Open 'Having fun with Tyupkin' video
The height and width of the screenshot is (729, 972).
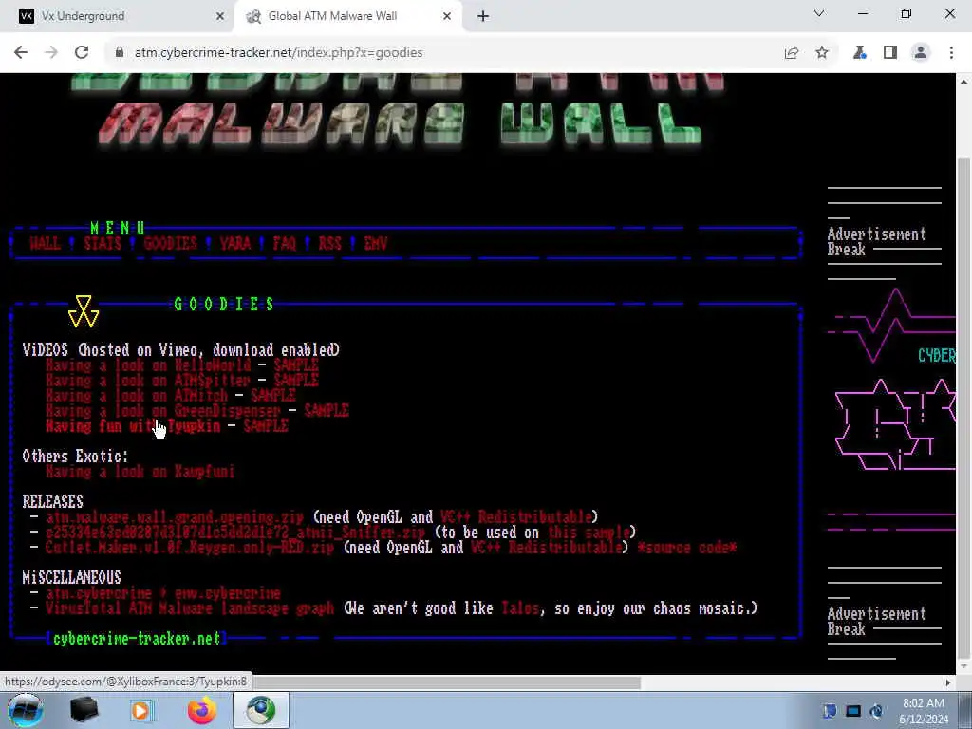(x=133, y=426)
